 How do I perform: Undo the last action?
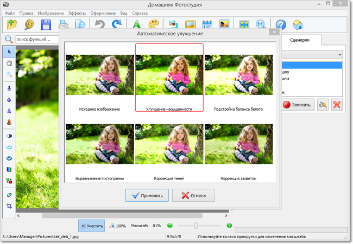point(100,24)
